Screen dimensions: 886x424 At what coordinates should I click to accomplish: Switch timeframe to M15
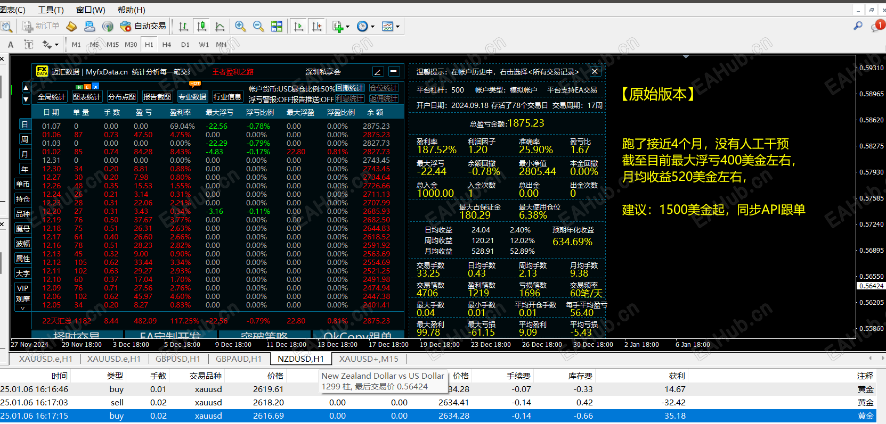click(113, 45)
